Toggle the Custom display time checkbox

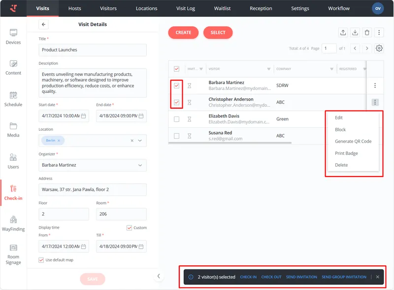pyautogui.click(x=130, y=228)
